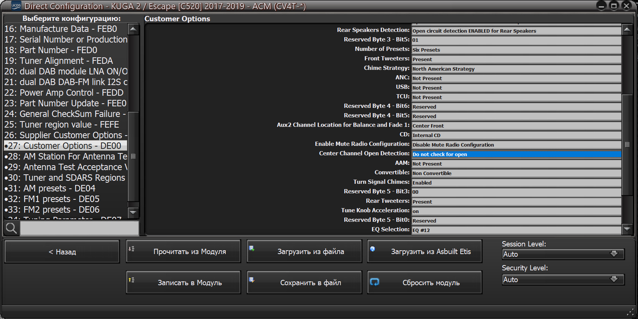Open ANC Not Present value field
This screenshot has width=638, height=319.
[x=516, y=78]
